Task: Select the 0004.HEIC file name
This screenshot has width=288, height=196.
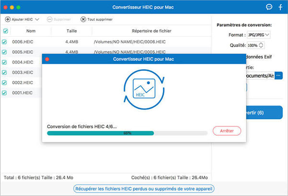Action: [x=23, y=62]
